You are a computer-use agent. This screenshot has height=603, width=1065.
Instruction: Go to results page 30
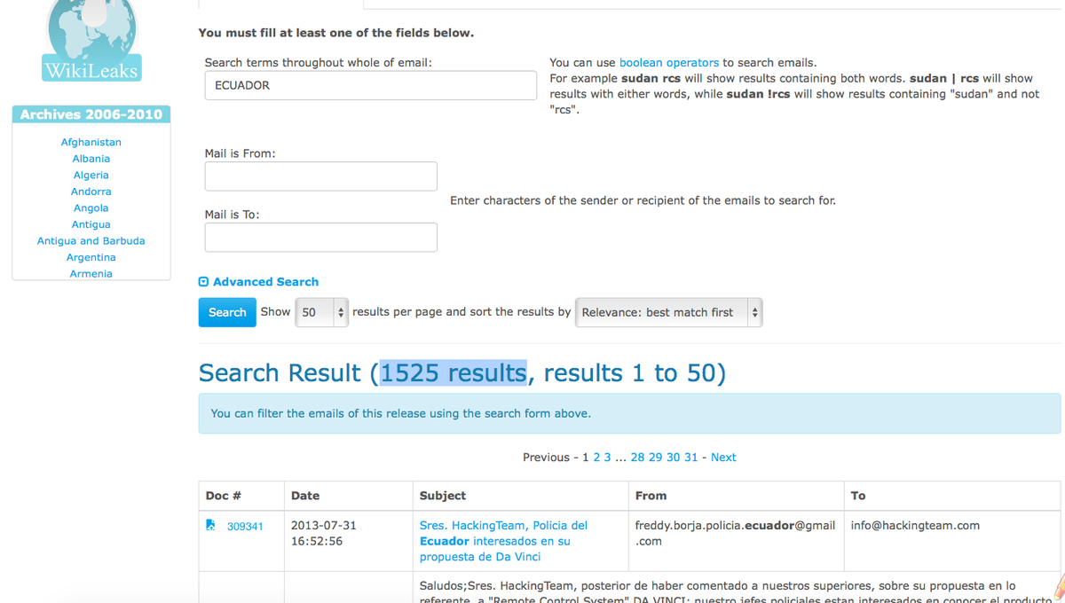[x=674, y=458]
